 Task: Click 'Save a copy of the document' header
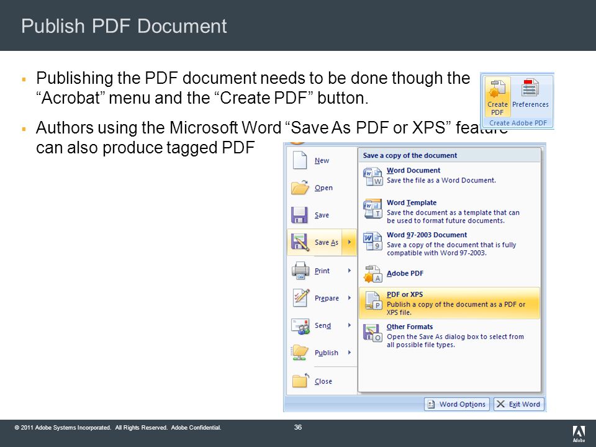coord(410,155)
